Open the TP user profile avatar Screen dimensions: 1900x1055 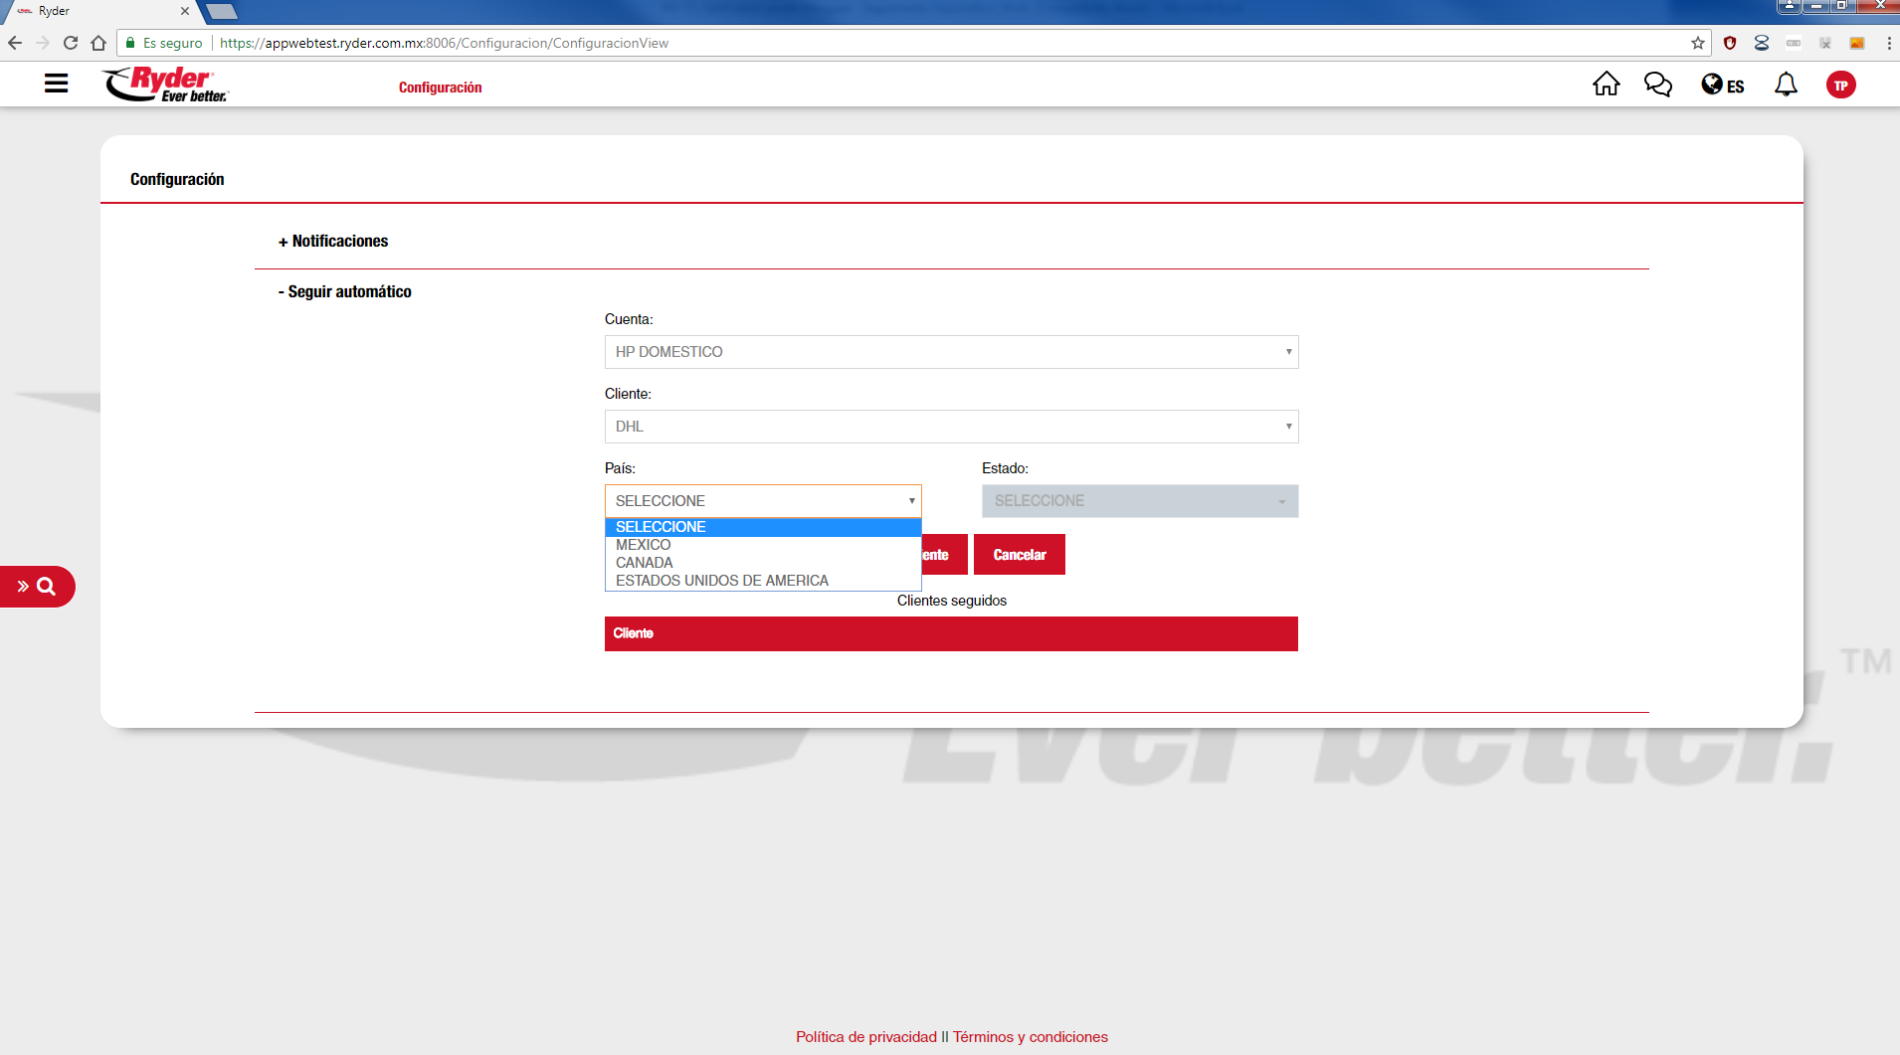click(1840, 86)
